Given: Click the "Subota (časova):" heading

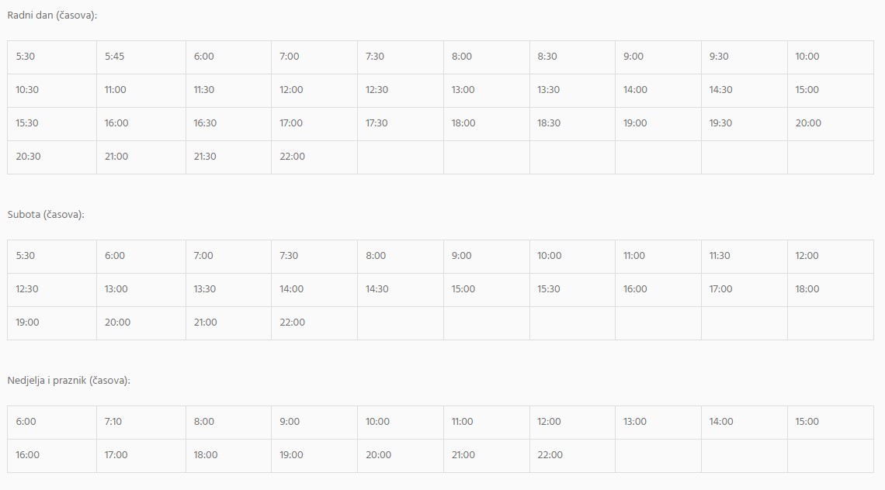Looking at the screenshot, I should click(x=46, y=214).
